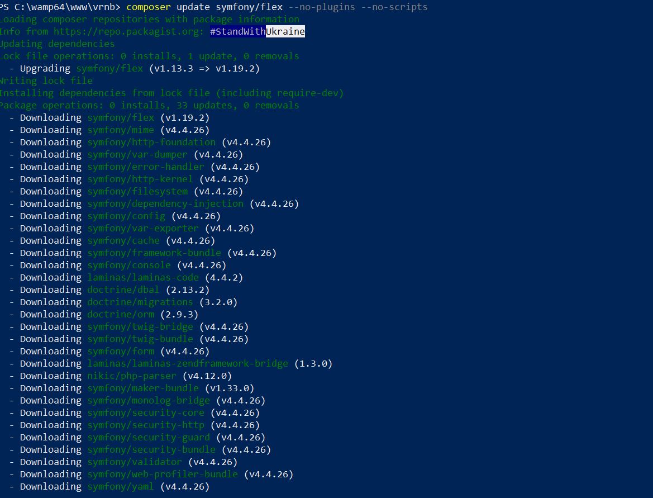653x498 pixels.
Task: Click the 'symfony/http-foundation' package name
Action: point(151,142)
